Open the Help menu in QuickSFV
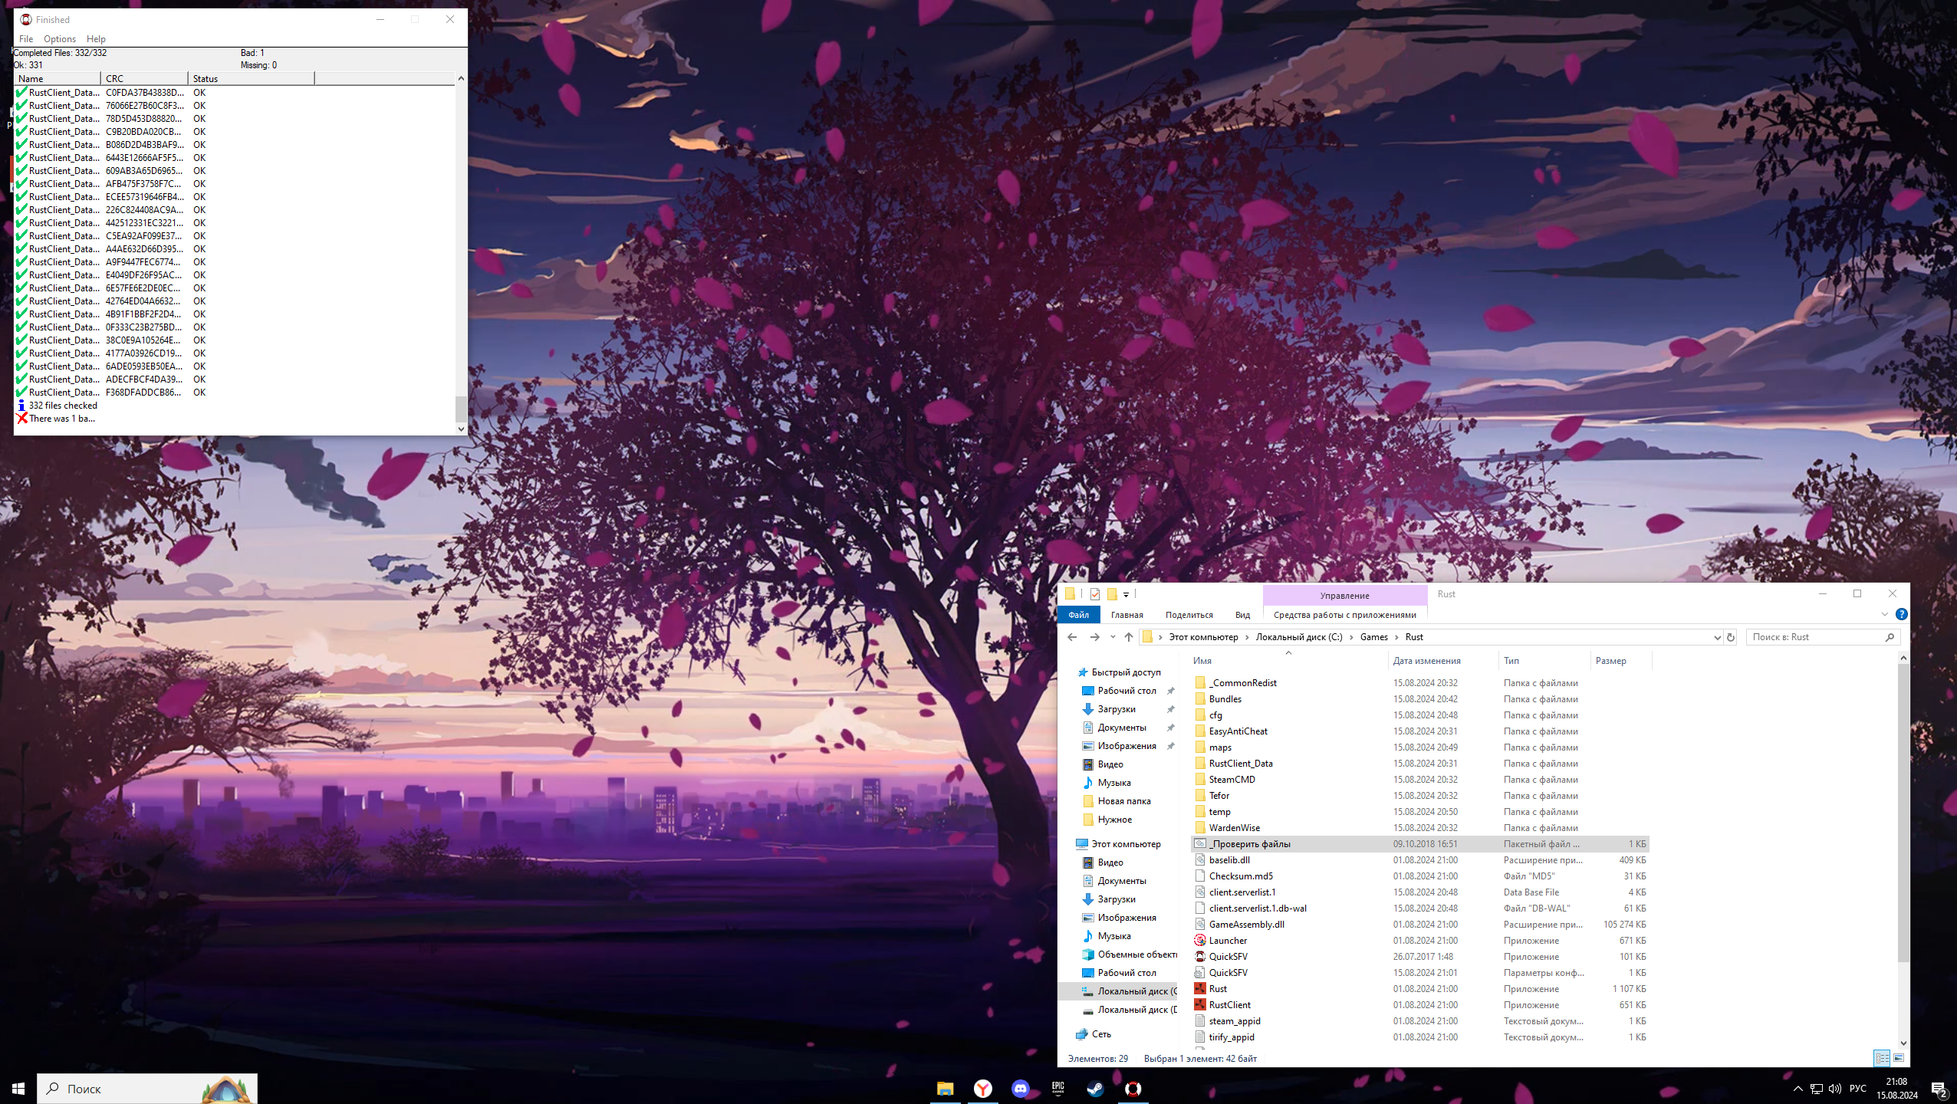This screenshot has height=1104, width=1957. pyautogui.click(x=96, y=39)
